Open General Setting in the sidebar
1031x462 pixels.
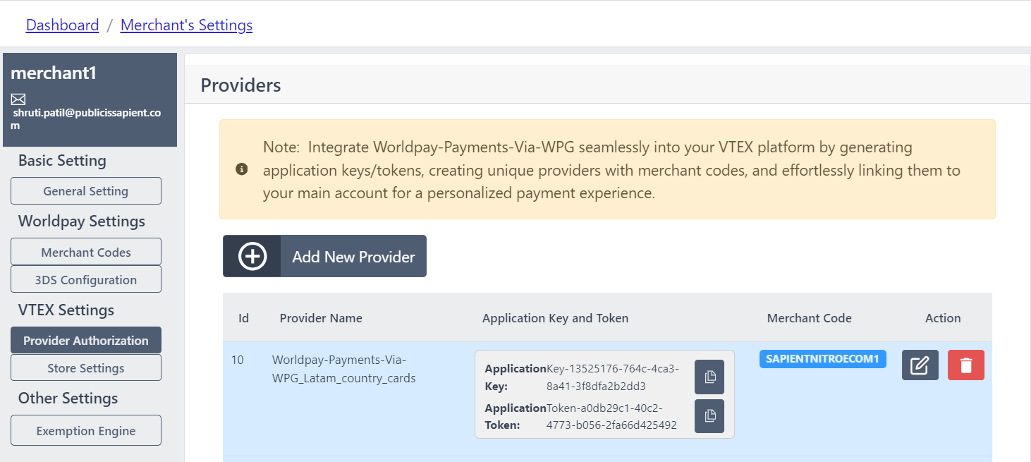point(86,191)
